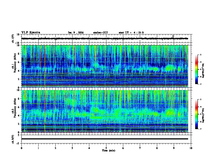This screenshot has width=215, height=166.
Task: Click time axis tick label "9"
Action: coord(174,148)
